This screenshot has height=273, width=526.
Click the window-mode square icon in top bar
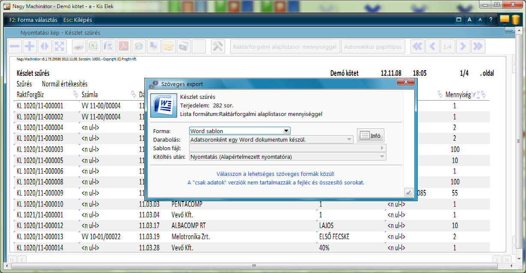tap(459, 20)
